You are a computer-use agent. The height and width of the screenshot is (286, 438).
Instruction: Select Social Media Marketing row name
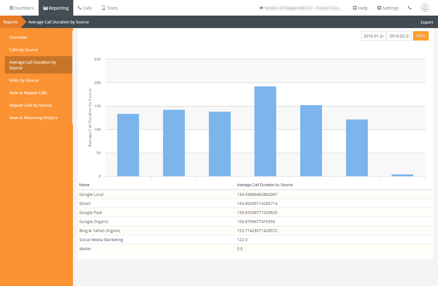tap(101, 240)
